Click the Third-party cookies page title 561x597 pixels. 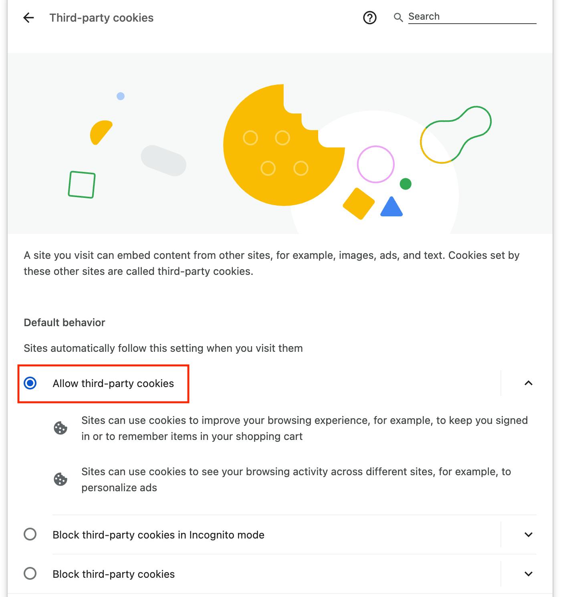[101, 18]
